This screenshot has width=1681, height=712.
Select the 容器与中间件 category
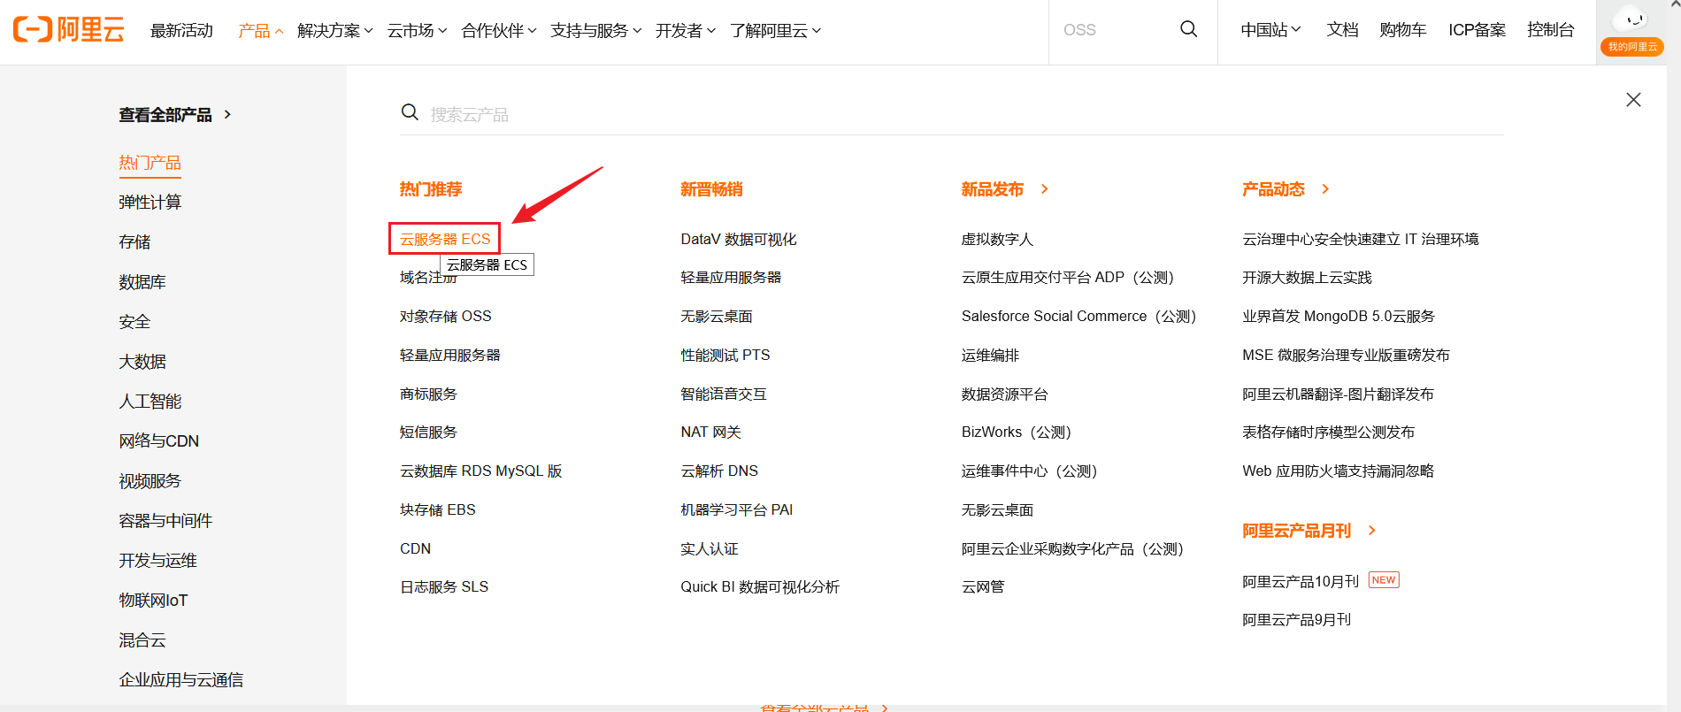click(x=165, y=521)
